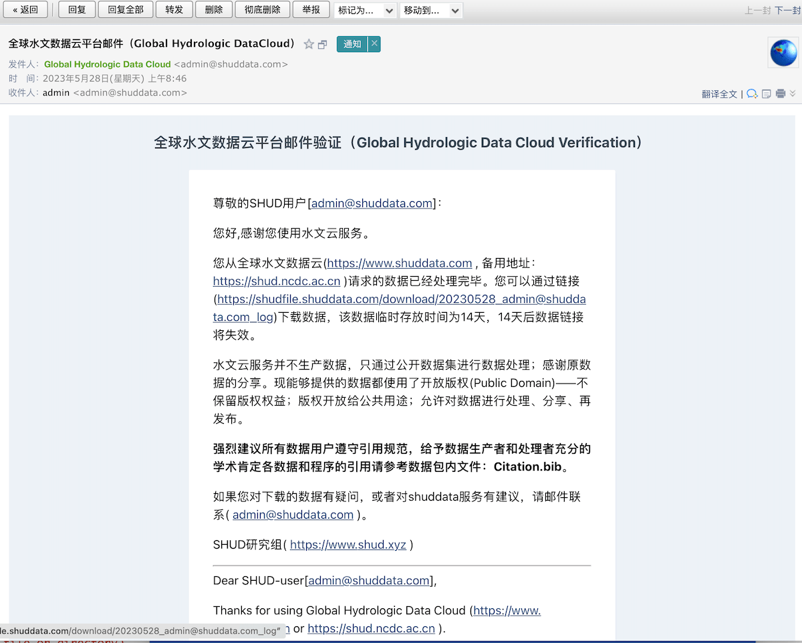This screenshot has width=802, height=643.
Task: Open https://shud.ncdc.ac.cn link in English section
Action: [371, 628]
